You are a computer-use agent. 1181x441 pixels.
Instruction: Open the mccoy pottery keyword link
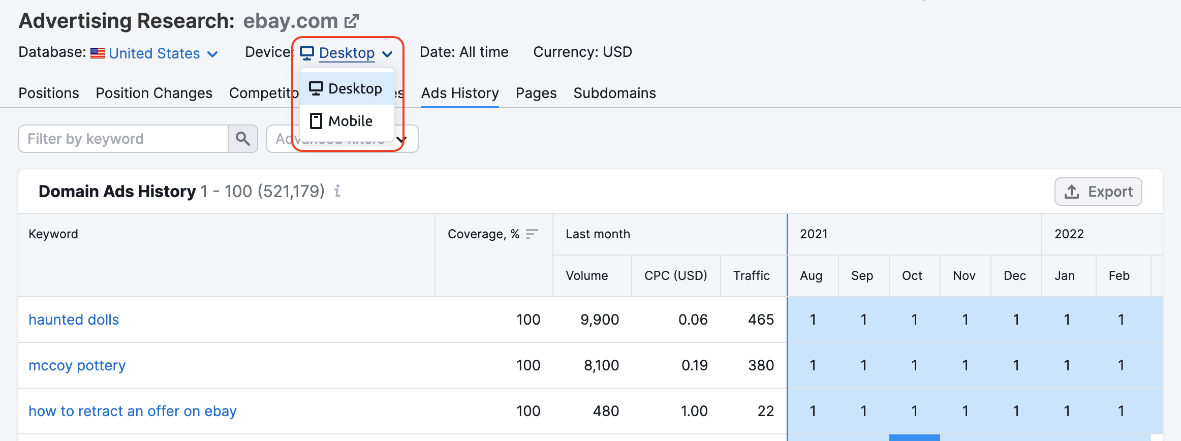pyautogui.click(x=77, y=365)
